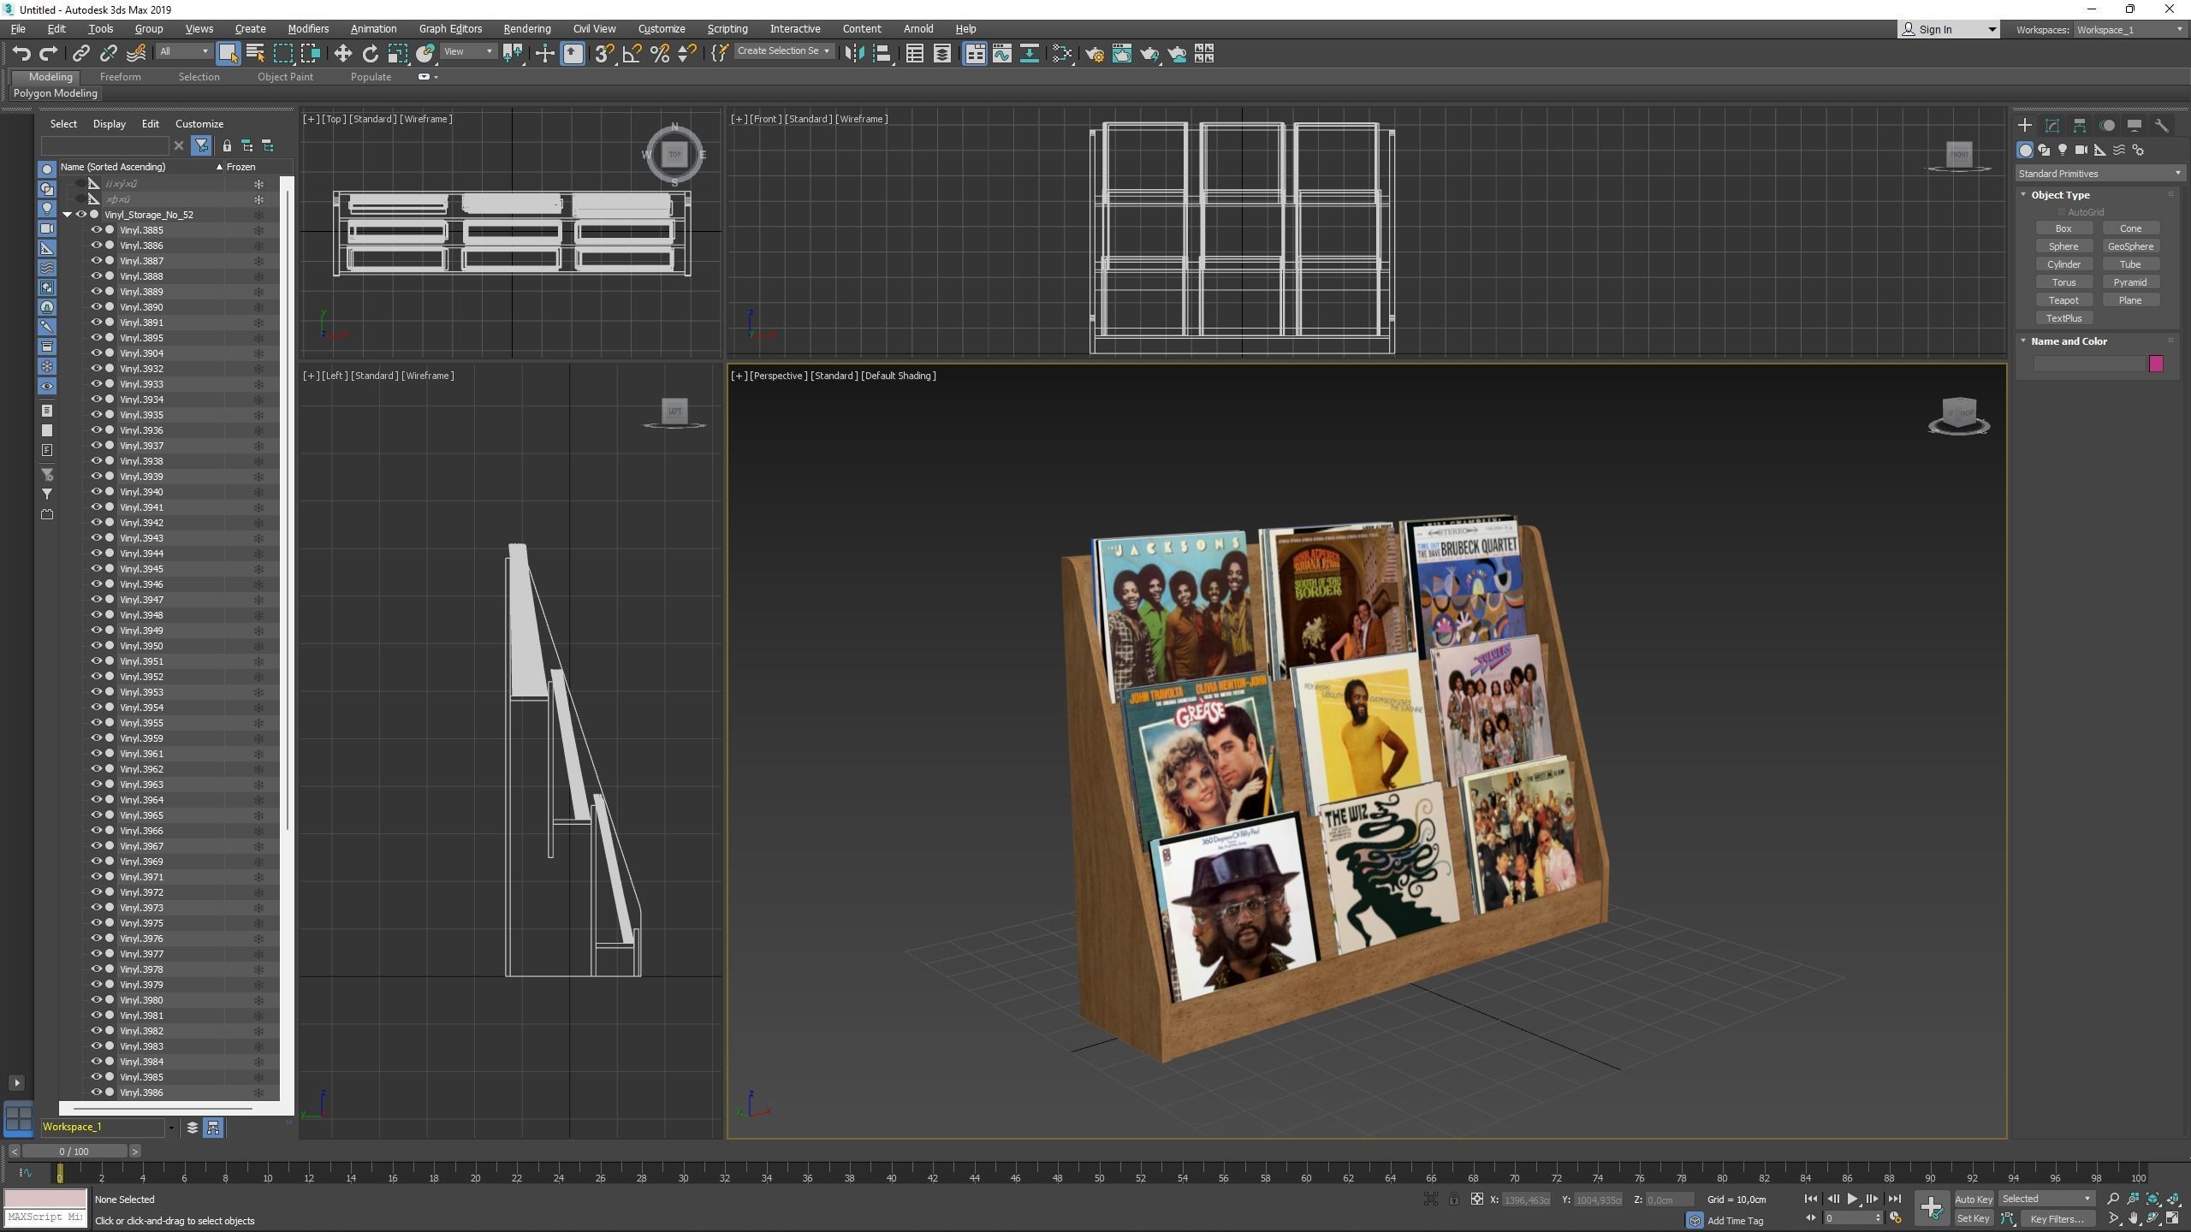Click the Maximize Viewport Toggle icon
This screenshot has width=2191, height=1232.
click(x=2173, y=1218)
